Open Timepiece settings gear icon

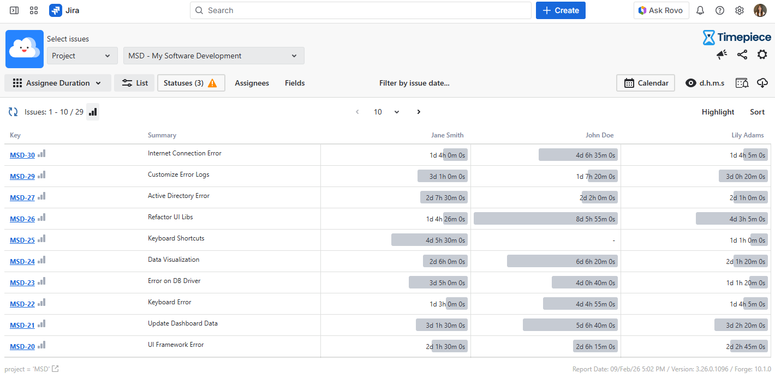pyautogui.click(x=762, y=55)
